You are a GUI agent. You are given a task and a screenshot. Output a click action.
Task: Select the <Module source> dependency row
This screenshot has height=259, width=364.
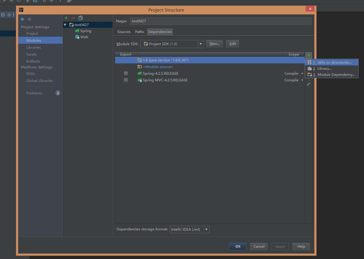click(210, 67)
